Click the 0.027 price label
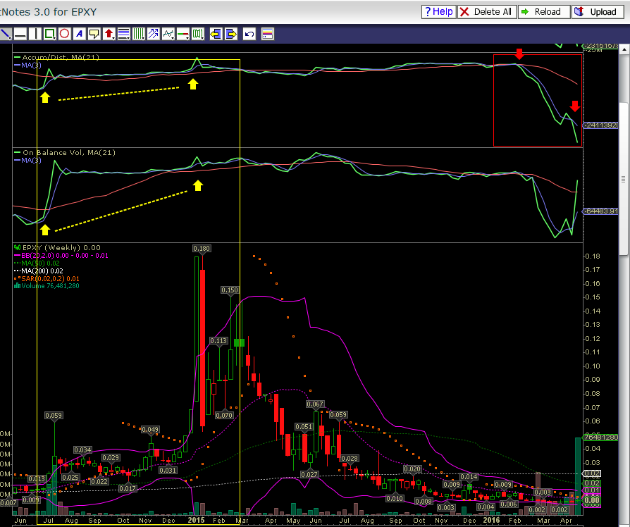630x527 pixels. (309, 475)
